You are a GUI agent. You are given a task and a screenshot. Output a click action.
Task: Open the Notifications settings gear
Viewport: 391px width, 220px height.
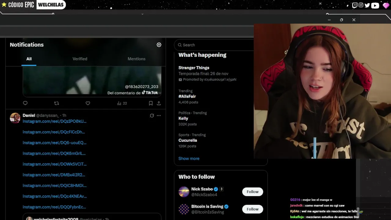coord(159,45)
